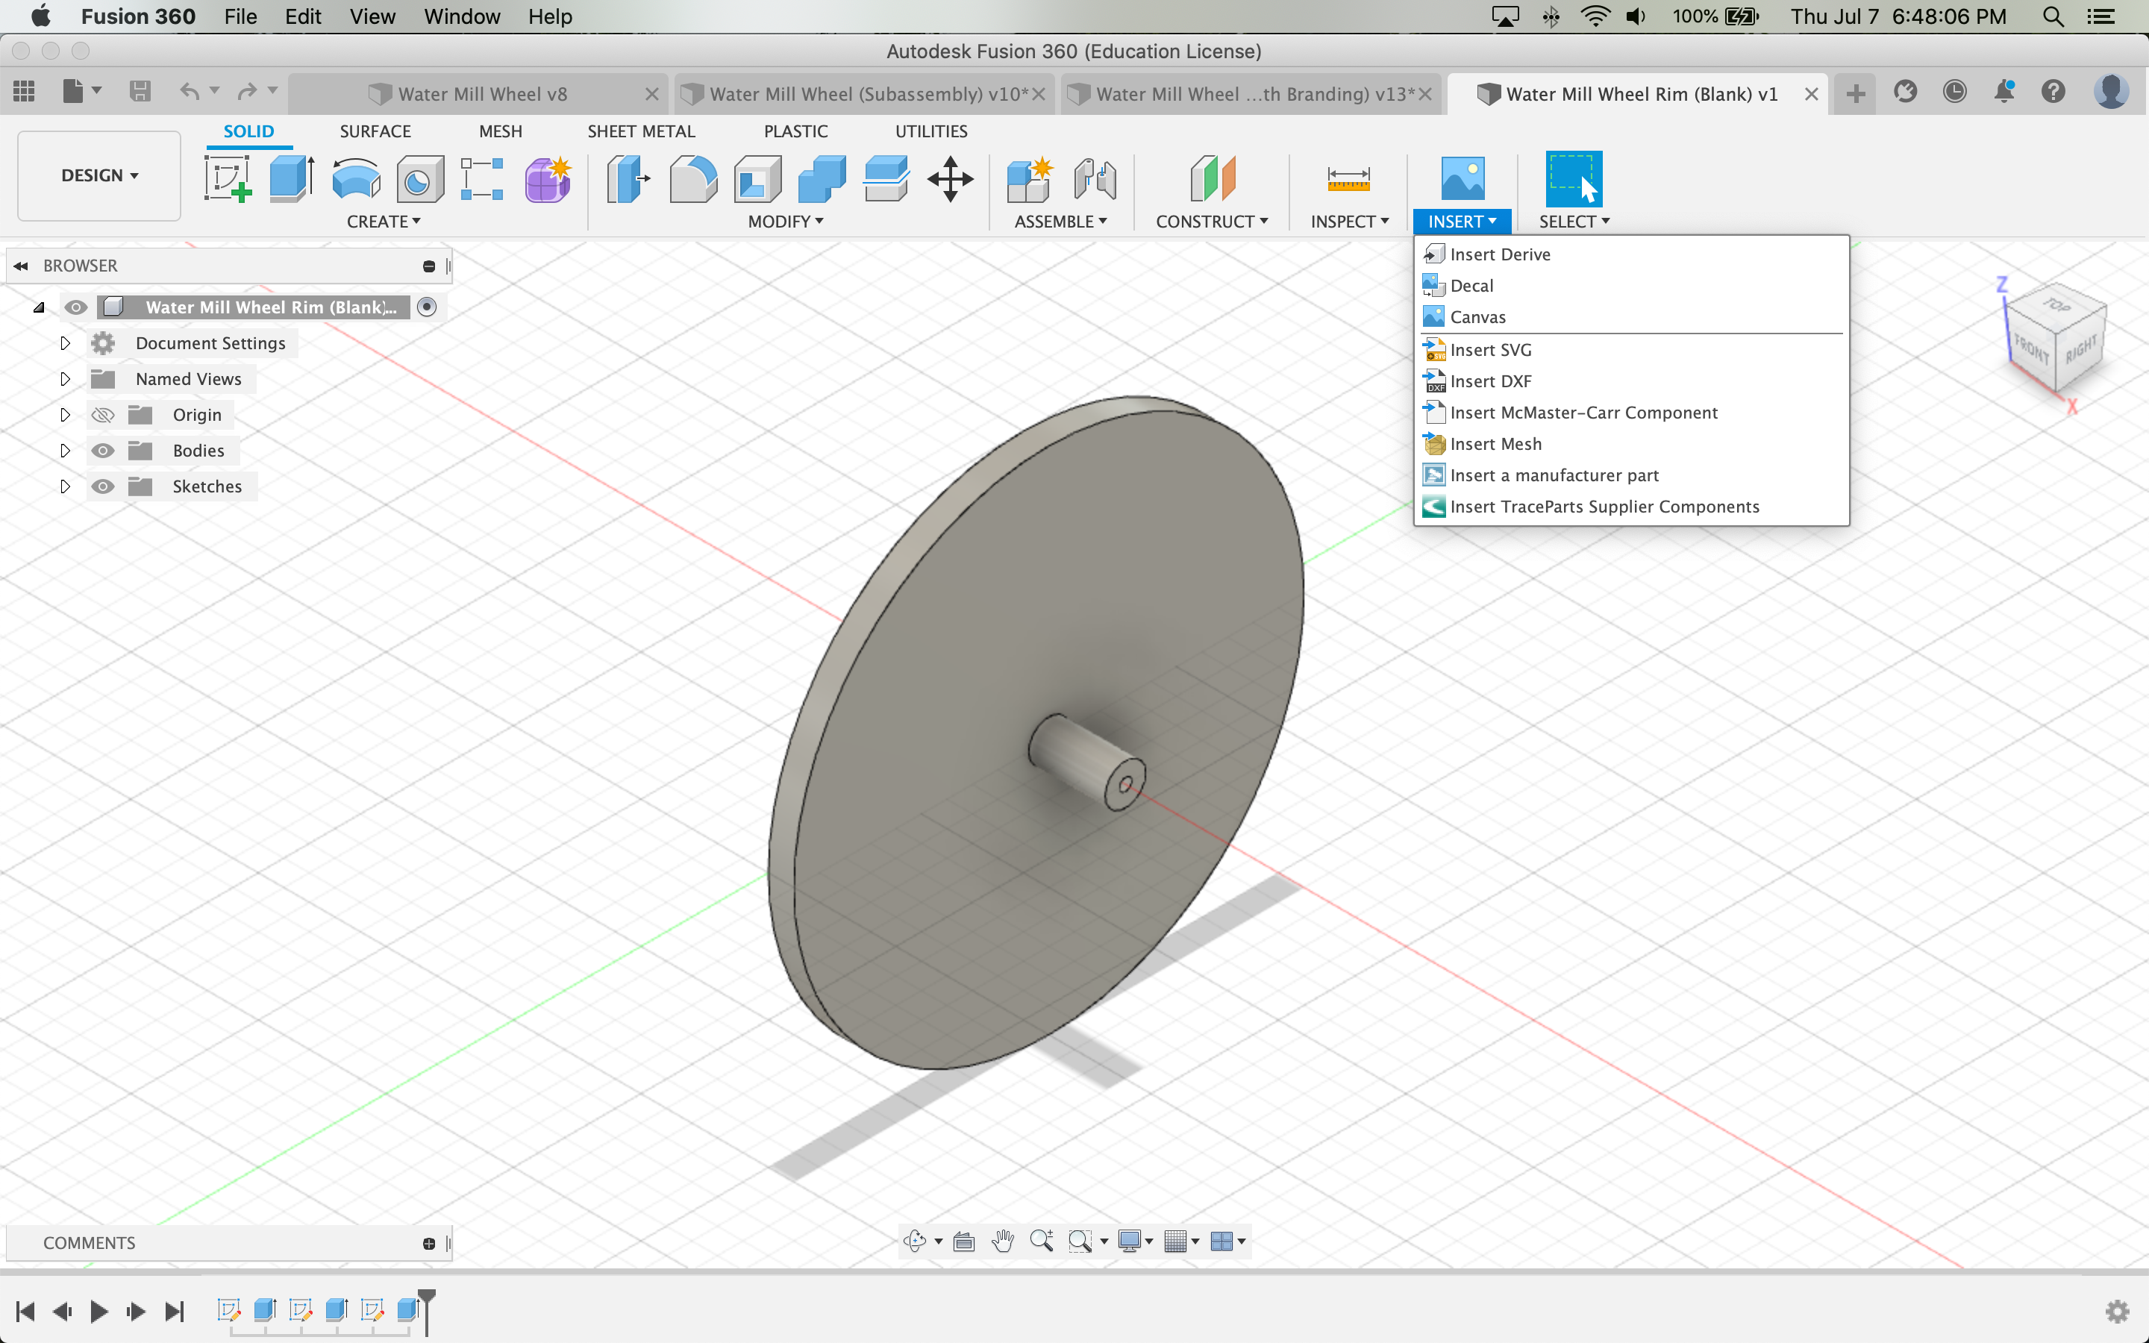
Task: Switch to Water Mill Wheel v8 document tab
Action: [x=478, y=94]
